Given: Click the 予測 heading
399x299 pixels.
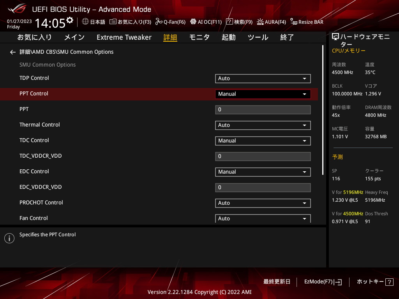Looking at the screenshot, I should (x=337, y=157).
